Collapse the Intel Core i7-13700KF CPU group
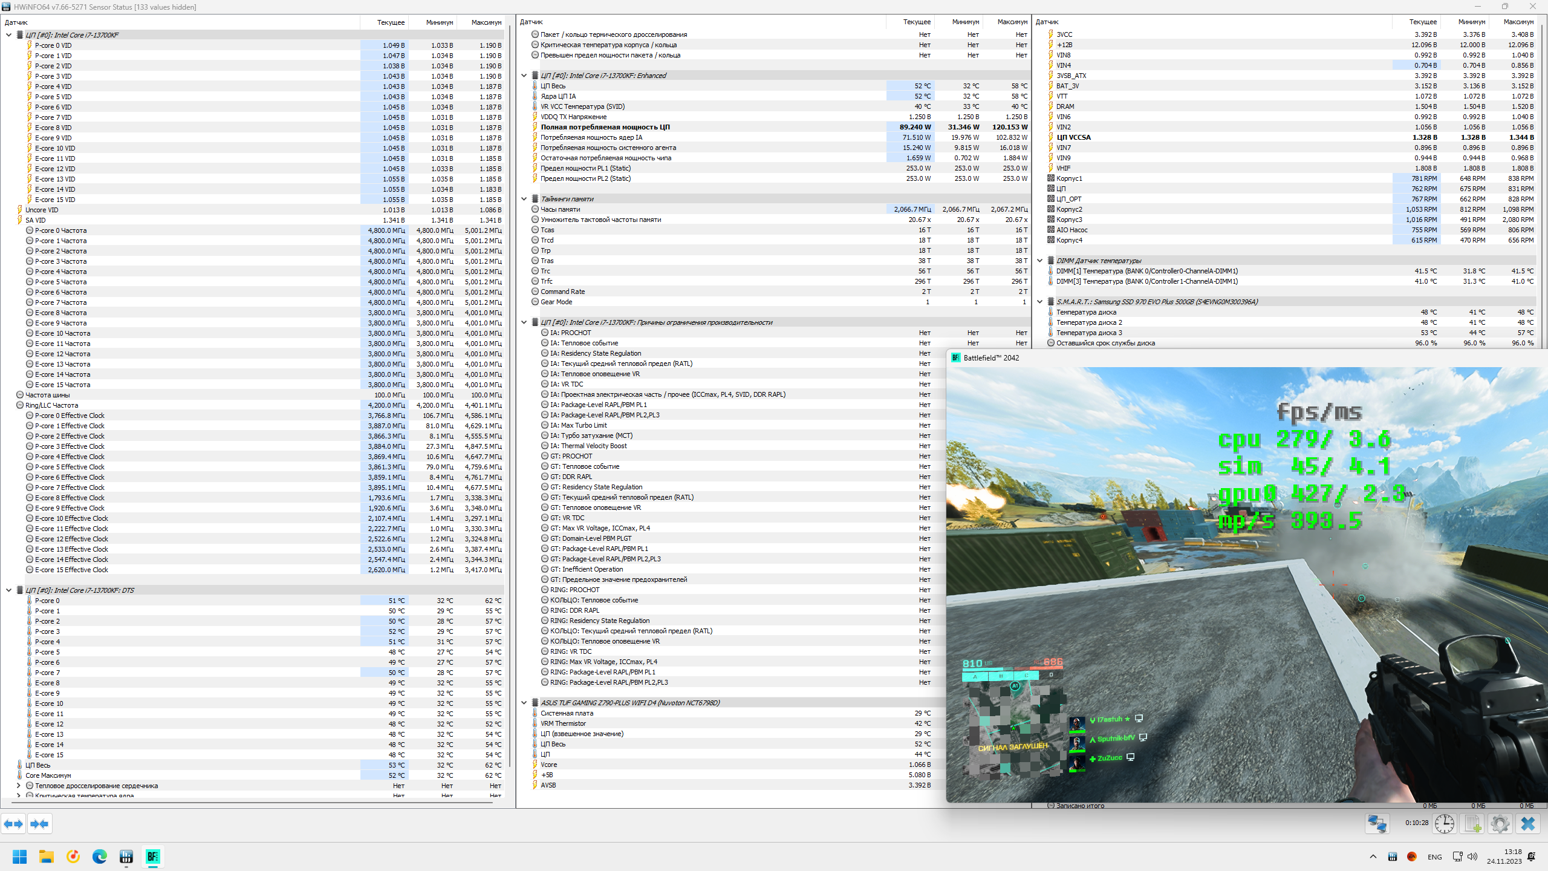Screen dimensions: 1548x871 [x=9, y=35]
